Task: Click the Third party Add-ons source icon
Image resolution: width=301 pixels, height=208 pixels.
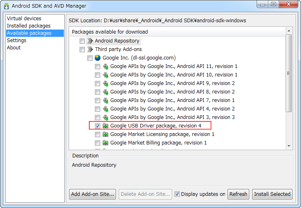Action: (90, 49)
